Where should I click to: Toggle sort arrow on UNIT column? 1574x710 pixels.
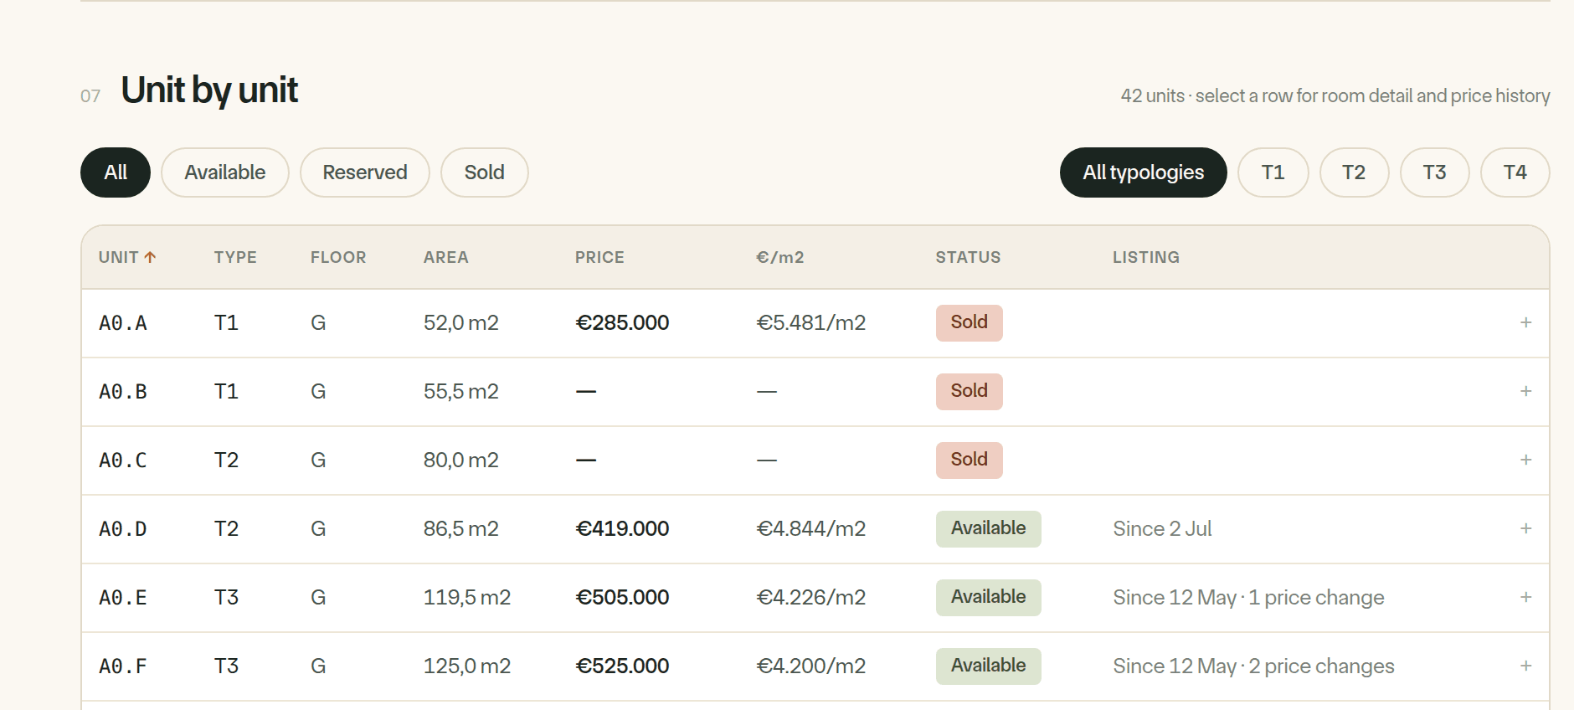(x=150, y=257)
